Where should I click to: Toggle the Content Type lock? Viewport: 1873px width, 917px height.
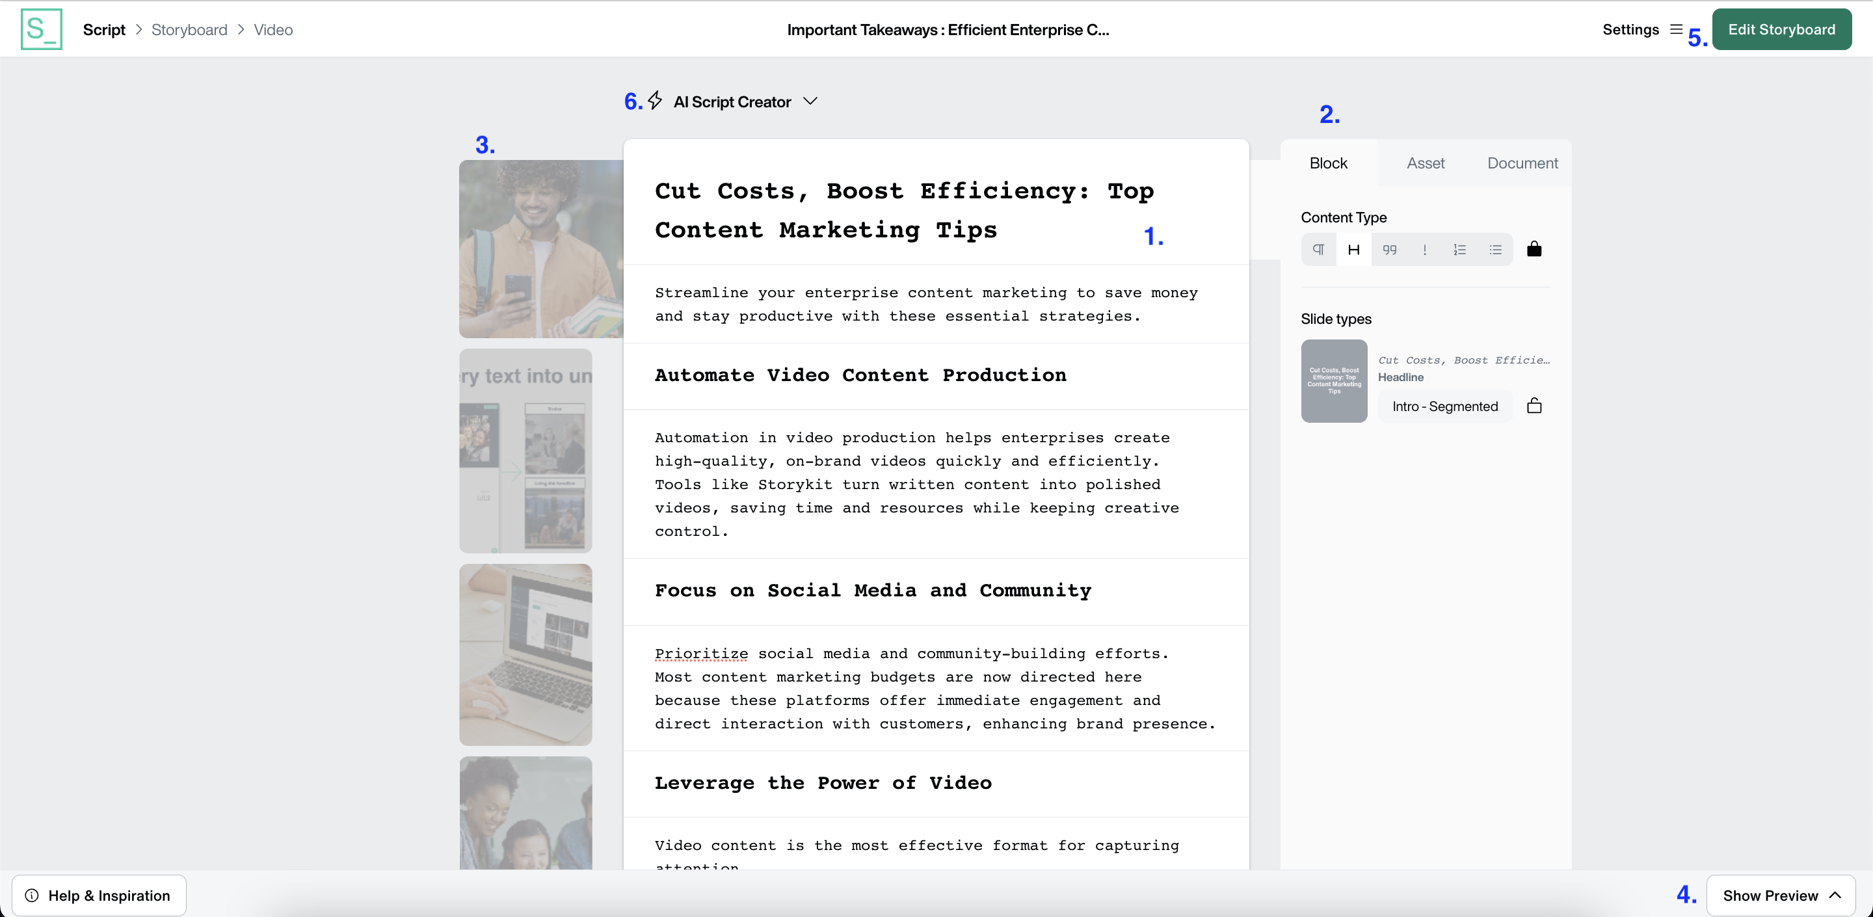coord(1534,250)
